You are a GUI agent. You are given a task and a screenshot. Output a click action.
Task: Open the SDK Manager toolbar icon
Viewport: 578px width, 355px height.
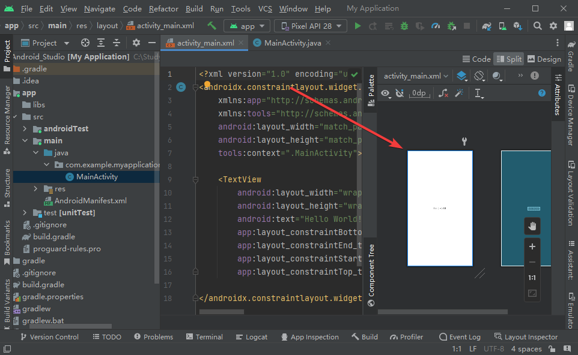[518, 26]
